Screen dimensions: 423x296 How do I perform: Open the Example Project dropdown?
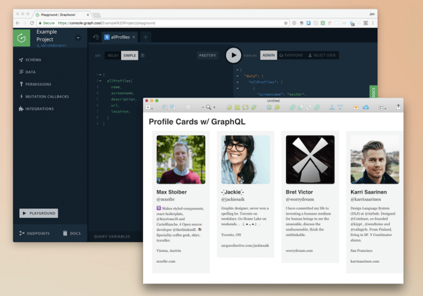[78, 38]
